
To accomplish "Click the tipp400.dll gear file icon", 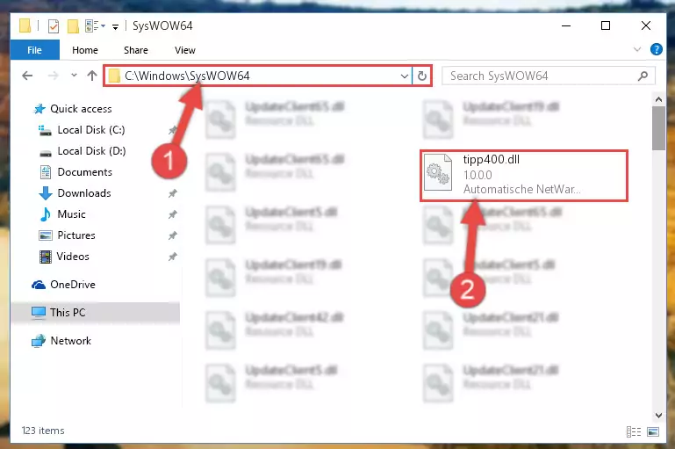I will point(438,173).
